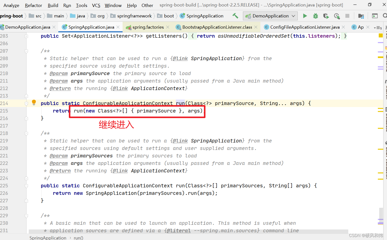Open Project Structure folder icon

(361, 16)
